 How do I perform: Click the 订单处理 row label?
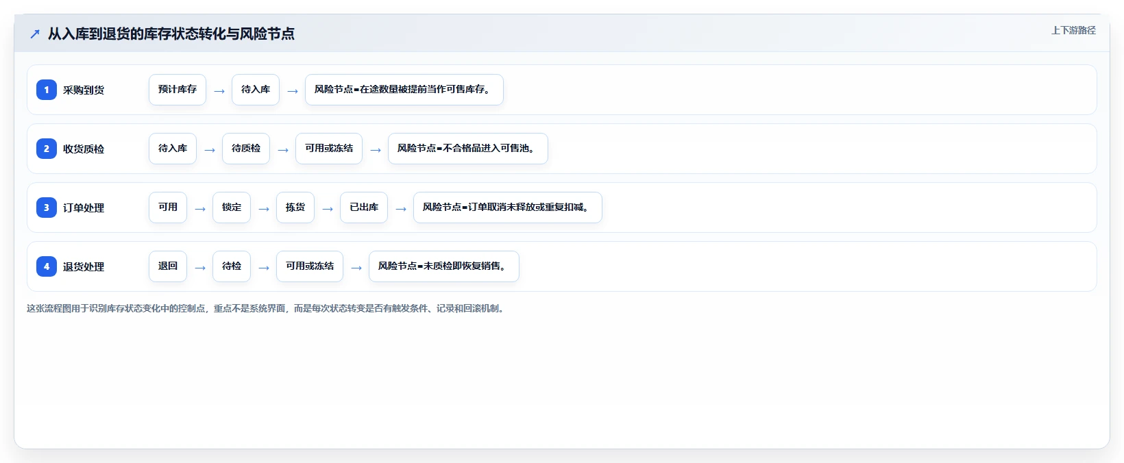[84, 208]
